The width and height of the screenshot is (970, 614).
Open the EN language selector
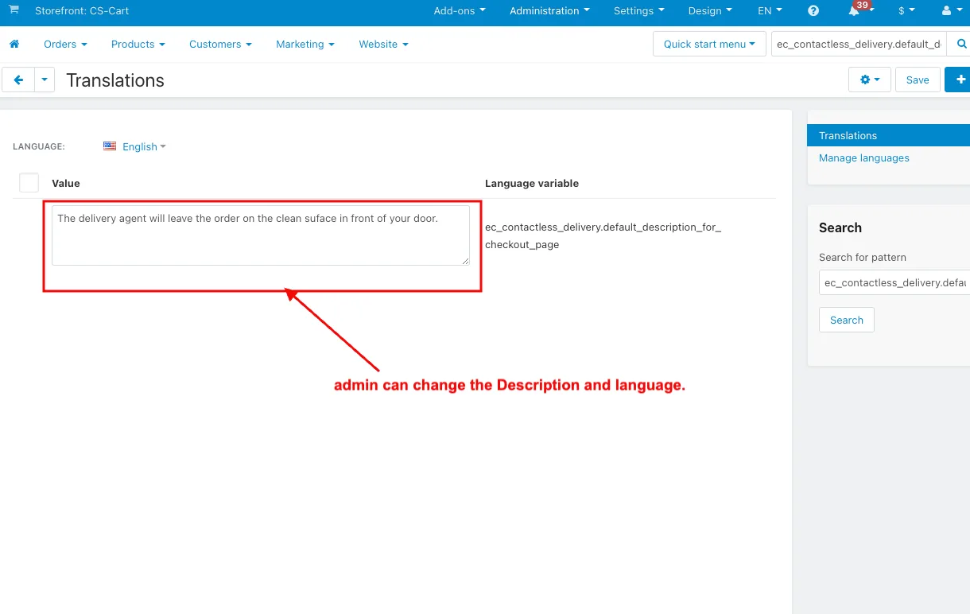coord(770,11)
